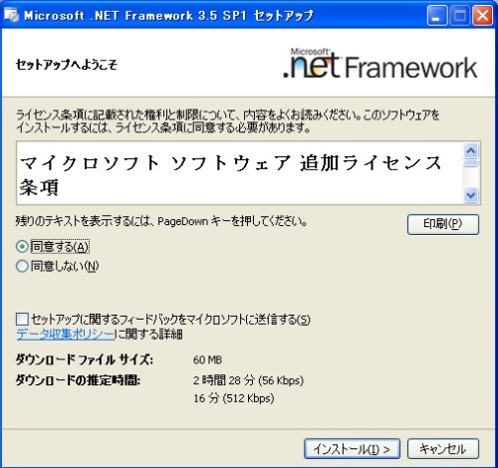Click the キャンセル button

coord(443,449)
